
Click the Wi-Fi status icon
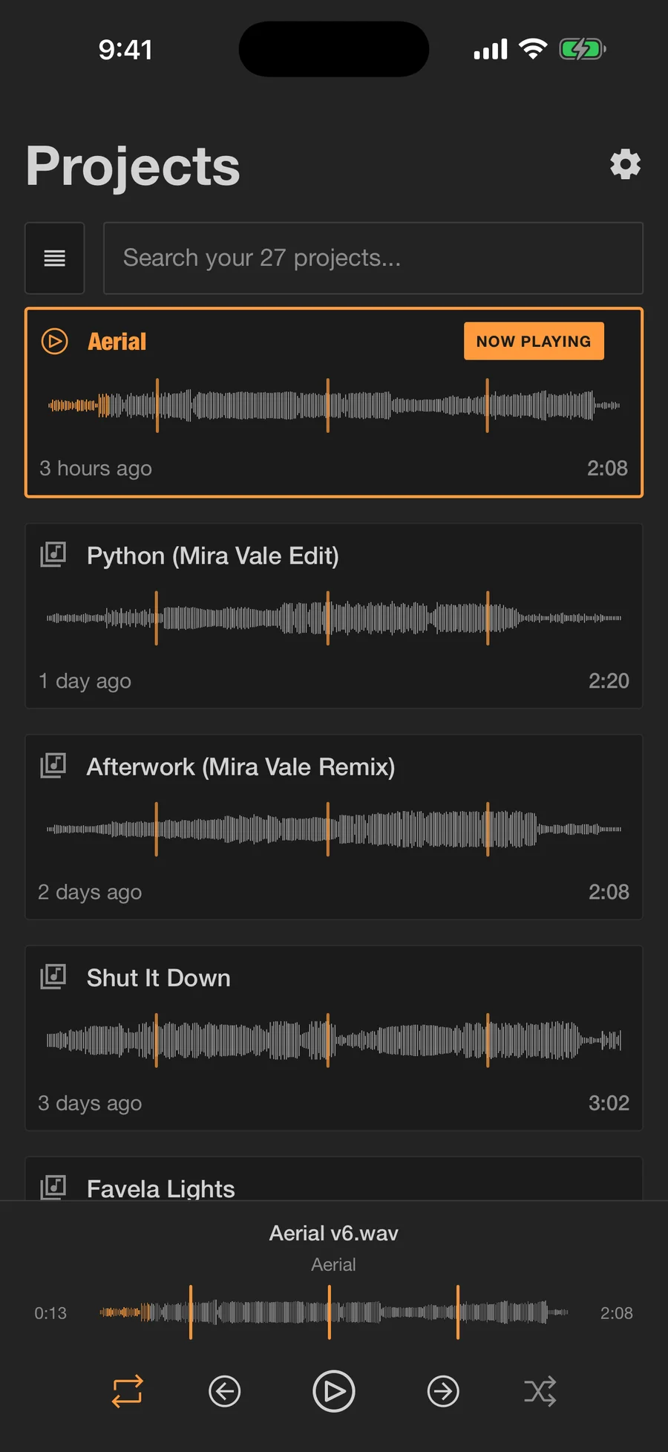pyautogui.click(x=533, y=49)
